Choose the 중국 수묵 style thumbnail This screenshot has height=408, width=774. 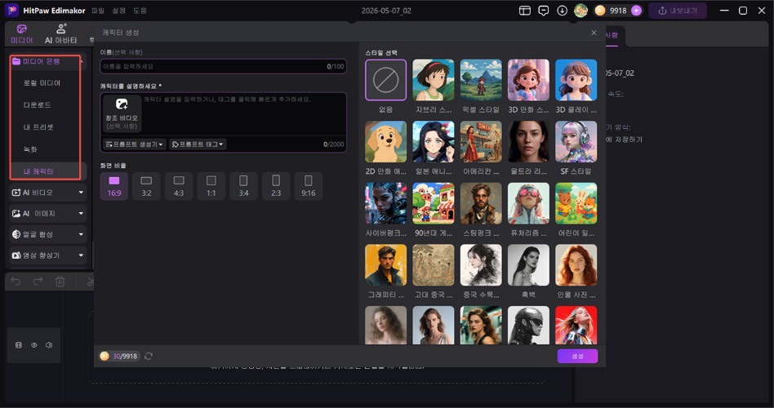pyautogui.click(x=481, y=265)
